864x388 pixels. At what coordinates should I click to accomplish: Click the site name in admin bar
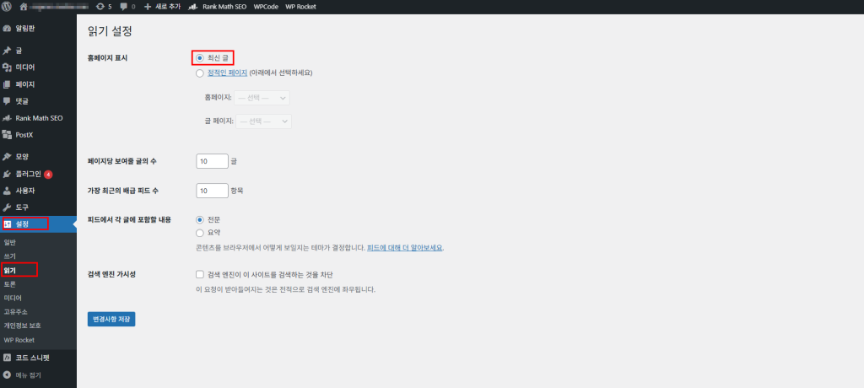59,7
